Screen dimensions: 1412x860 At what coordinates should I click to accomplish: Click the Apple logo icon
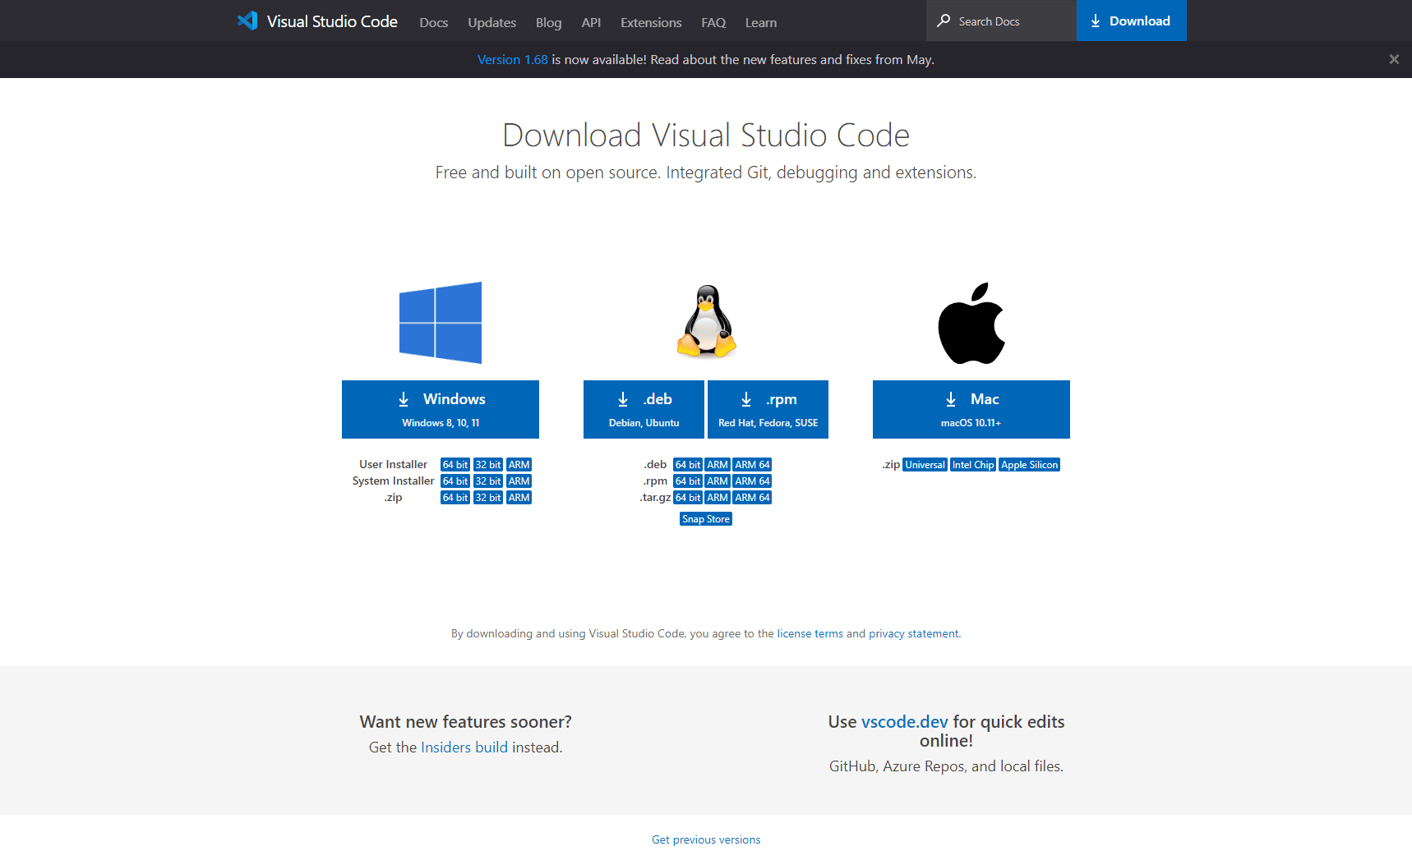(971, 324)
